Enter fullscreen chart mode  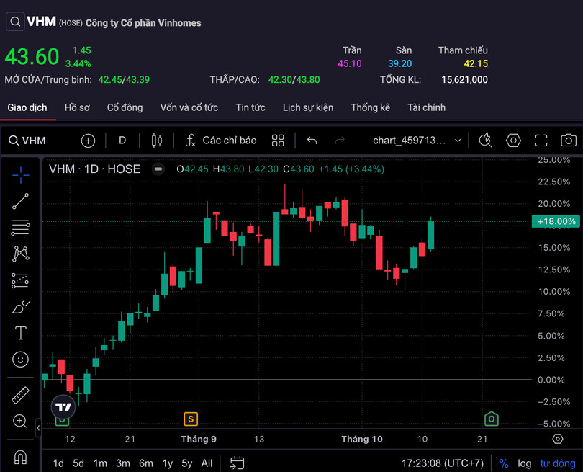click(541, 141)
